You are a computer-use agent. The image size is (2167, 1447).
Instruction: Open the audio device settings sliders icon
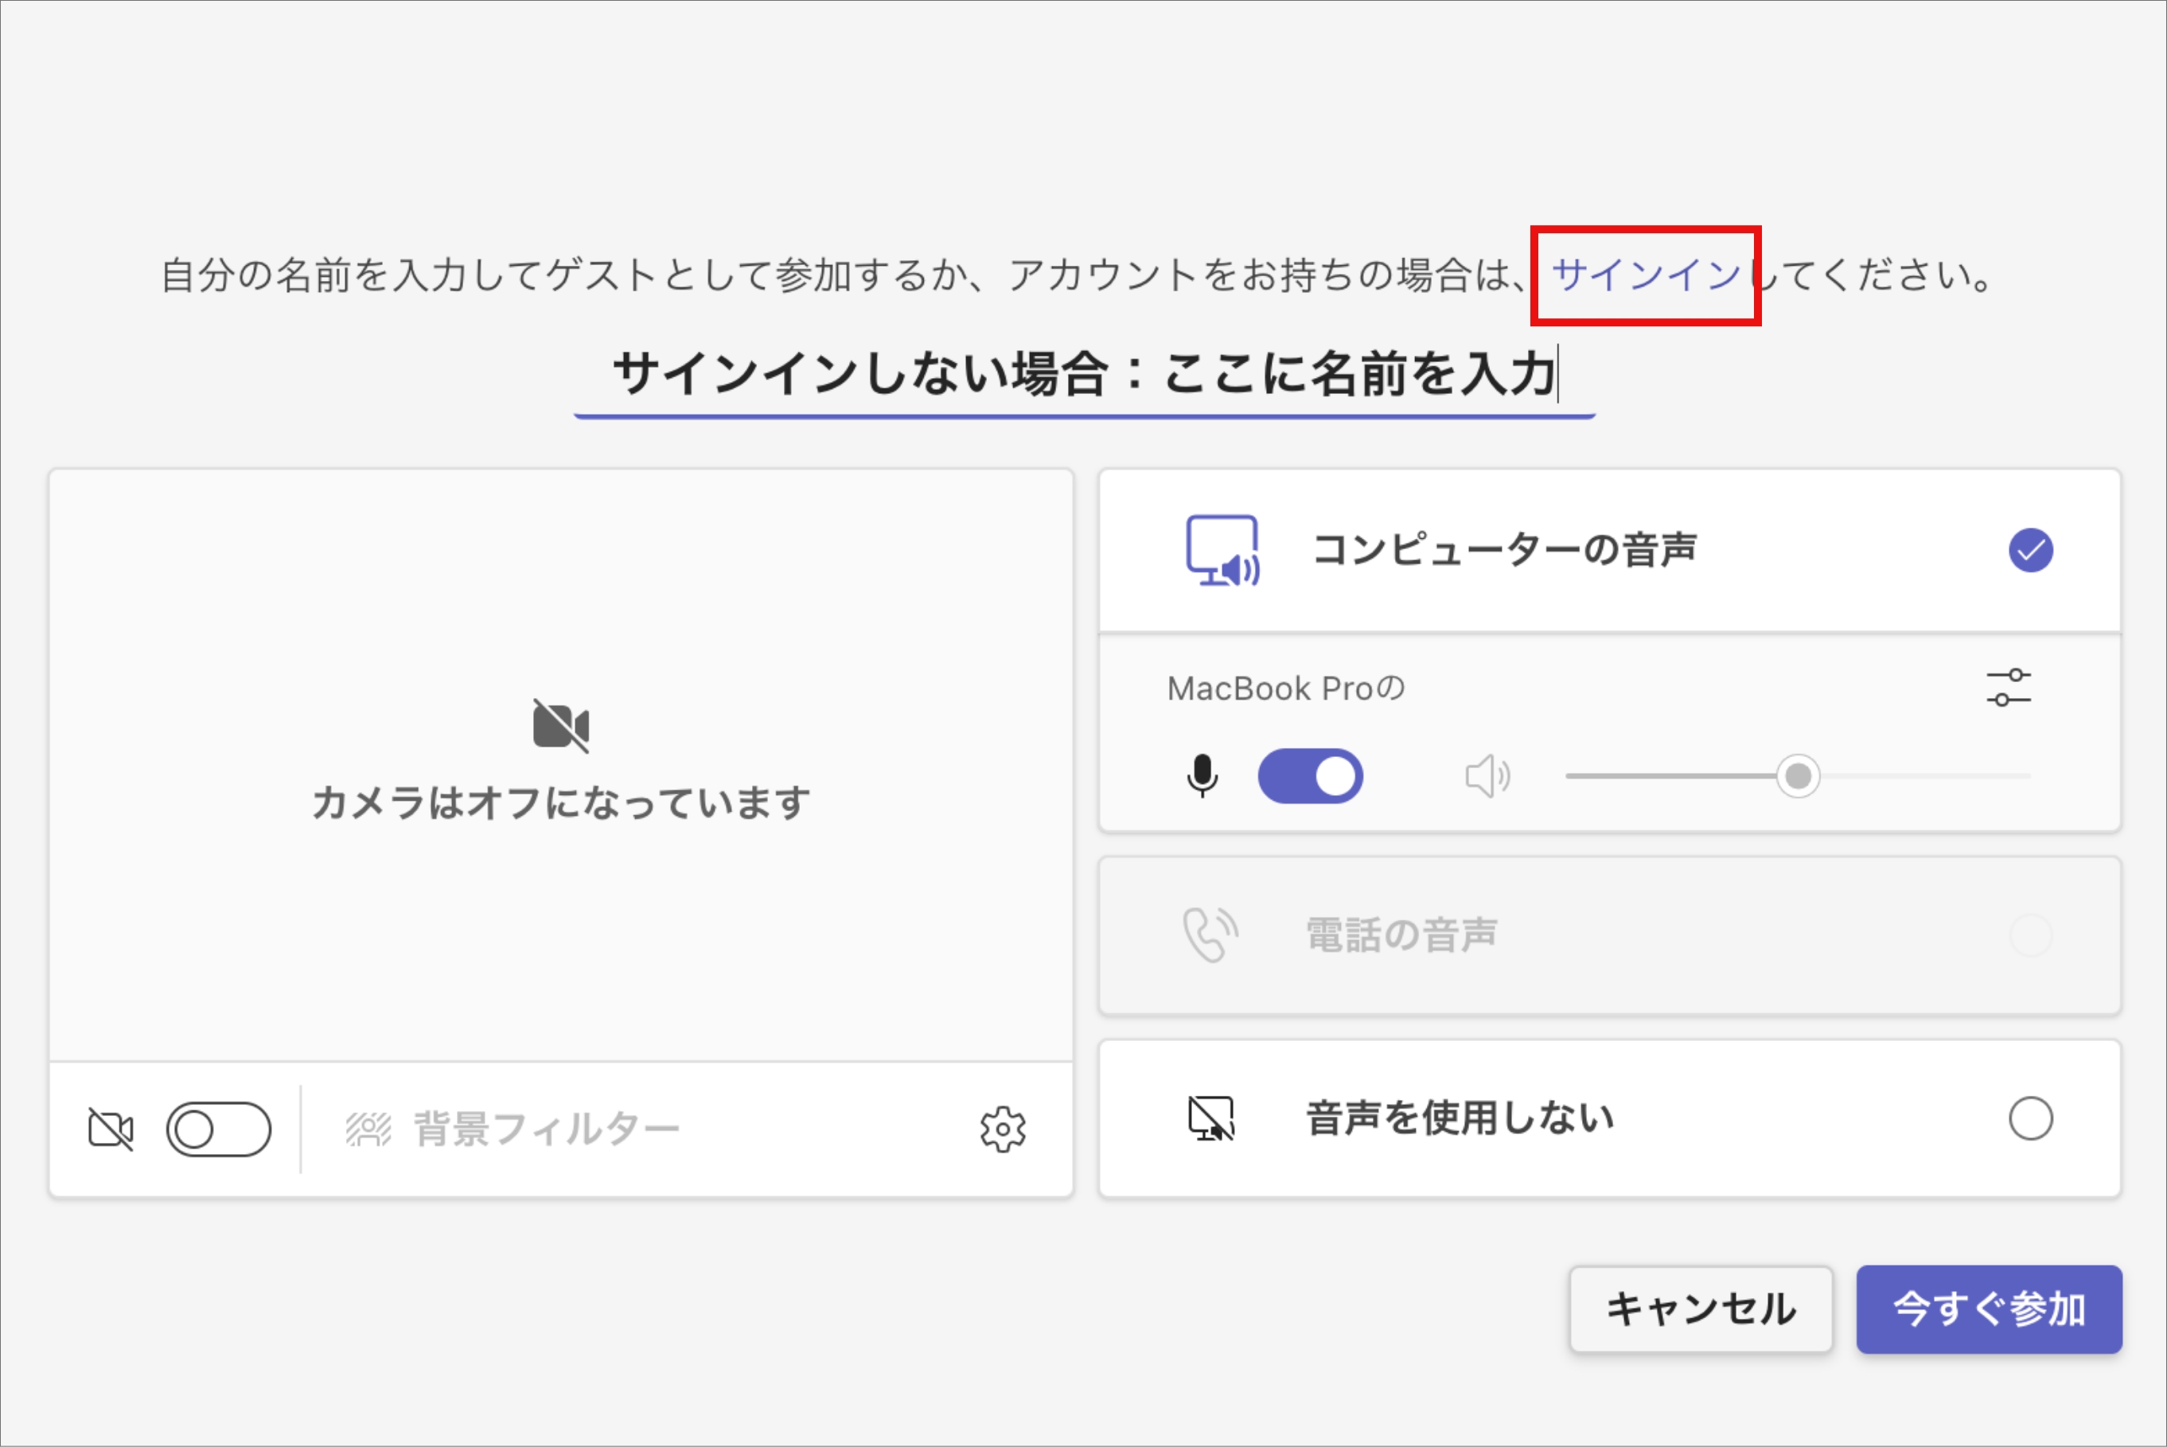tap(2007, 688)
